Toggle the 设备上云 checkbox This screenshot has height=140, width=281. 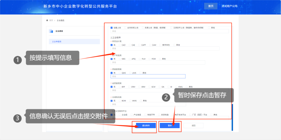point(112,27)
